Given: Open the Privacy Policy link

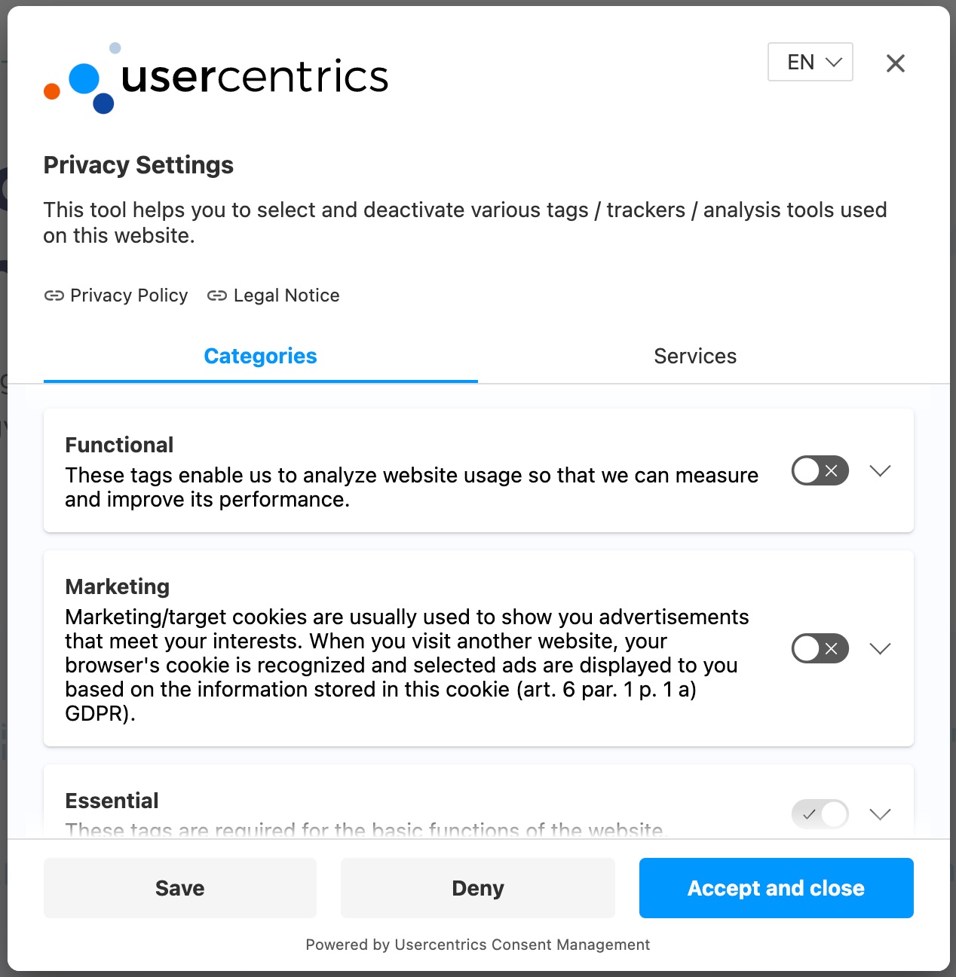Looking at the screenshot, I should point(129,296).
